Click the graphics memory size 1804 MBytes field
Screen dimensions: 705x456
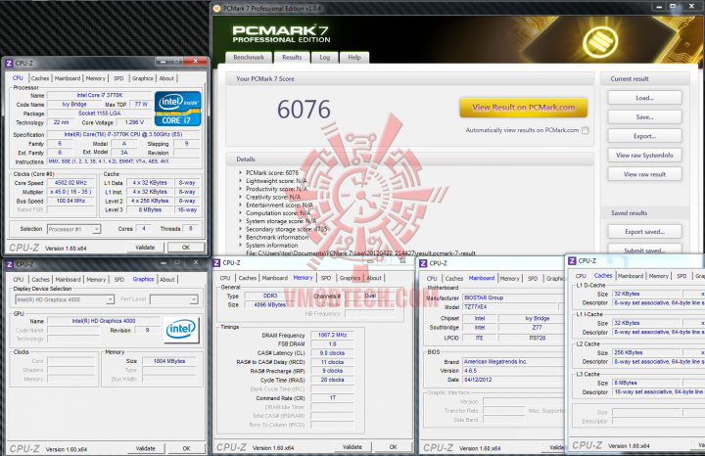pyautogui.click(x=169, y=361)
